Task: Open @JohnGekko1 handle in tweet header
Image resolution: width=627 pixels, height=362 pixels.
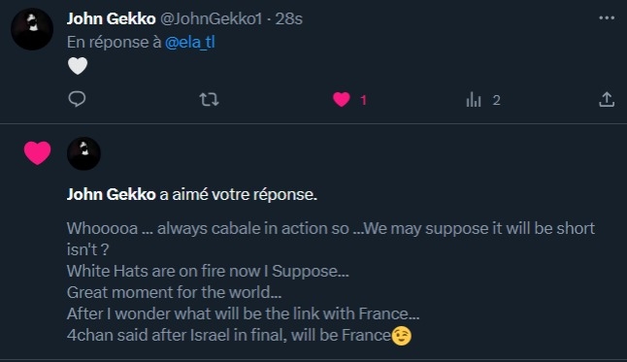Action: [212, 18]
